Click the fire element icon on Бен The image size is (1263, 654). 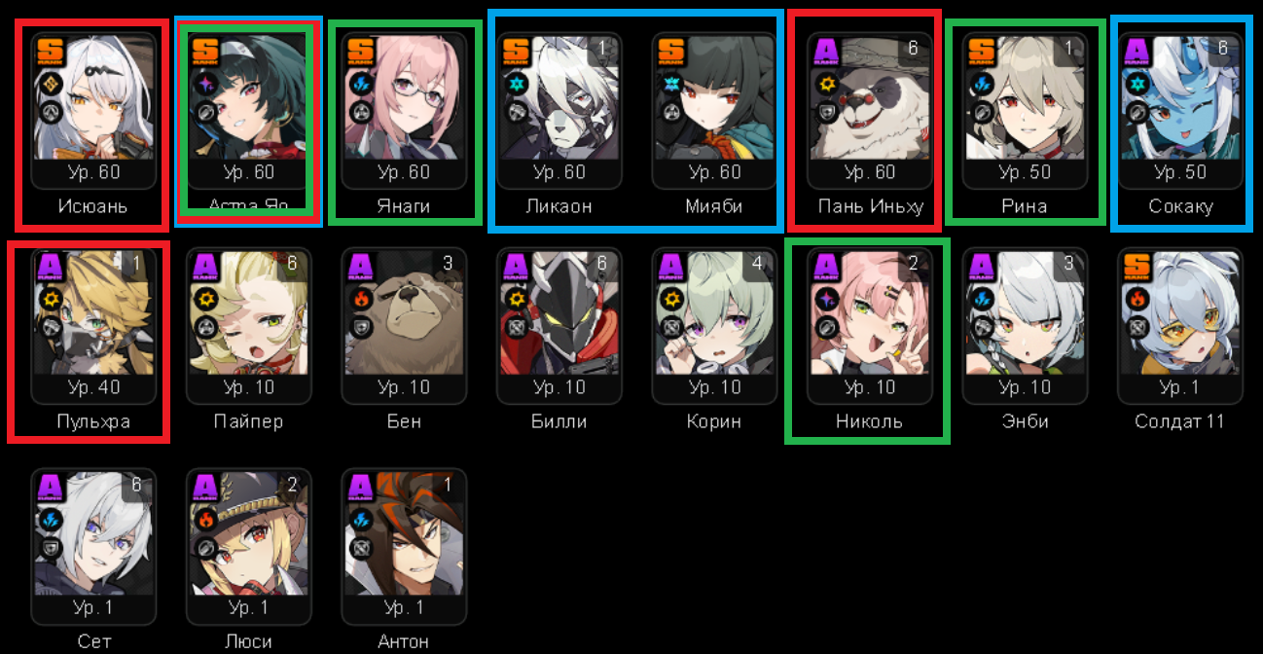coord(359,299)
